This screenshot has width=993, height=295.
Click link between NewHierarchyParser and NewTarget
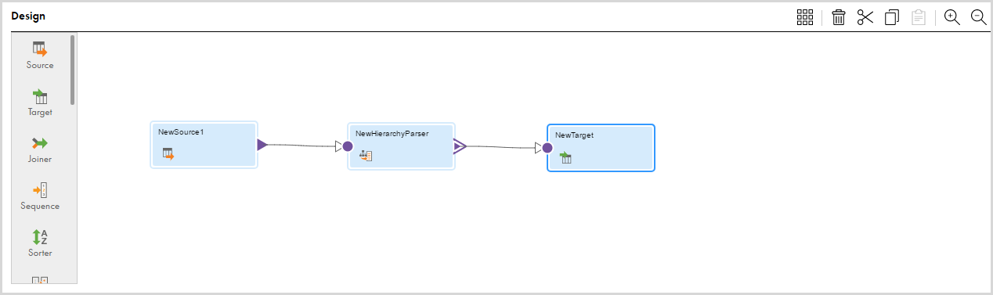click(x=501, y=146)
